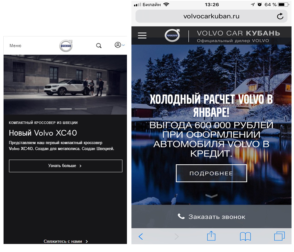Image resolution: width=294 pixels, height=252 pixels.
Task: Select the third carousel slide indicator
Action: [x=81, y=109]
